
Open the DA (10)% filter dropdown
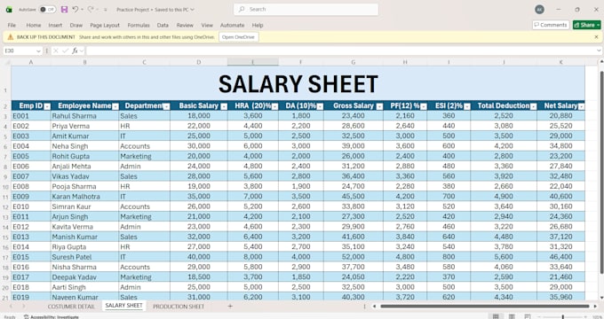pyautogui.click(x=320, y=106)
